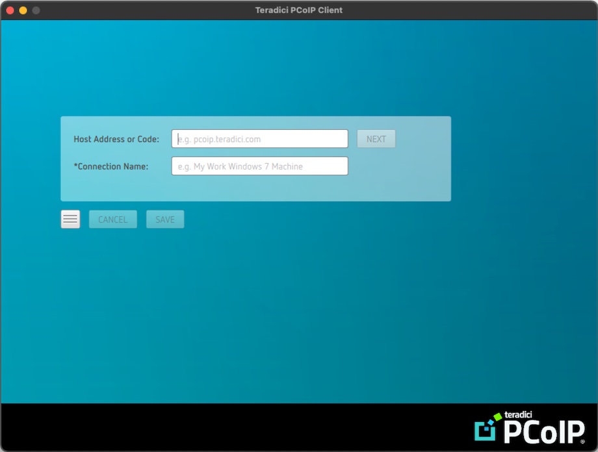Click the Host Address or Code field
The height and width of the screenshot is (452, 598).
[x=259, y=139]
